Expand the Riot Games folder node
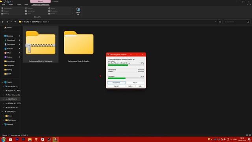252x142 pixels. (x=3, y=120)
